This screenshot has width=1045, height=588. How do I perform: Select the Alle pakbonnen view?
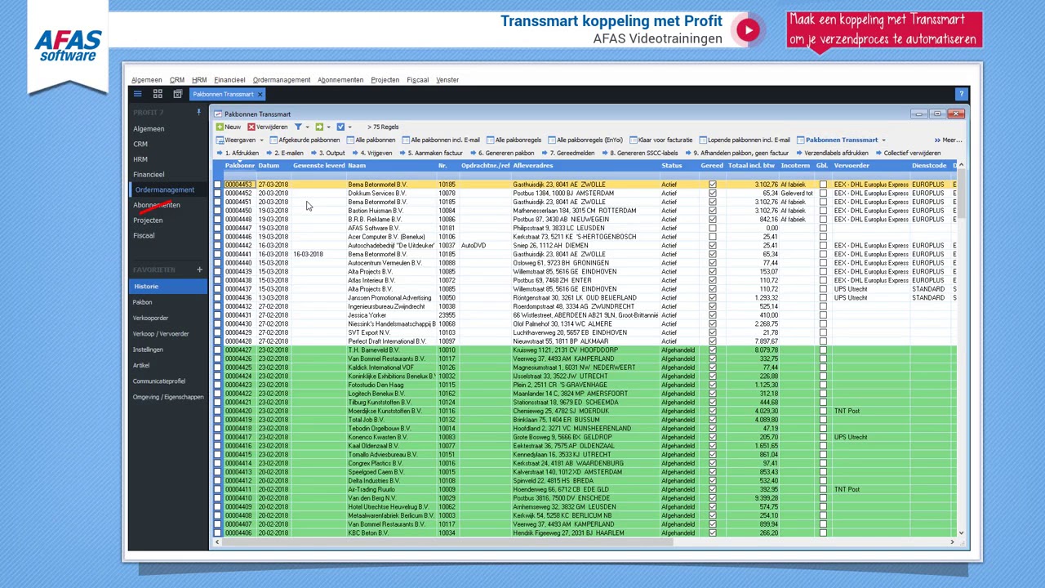click(x=371, y=140)
